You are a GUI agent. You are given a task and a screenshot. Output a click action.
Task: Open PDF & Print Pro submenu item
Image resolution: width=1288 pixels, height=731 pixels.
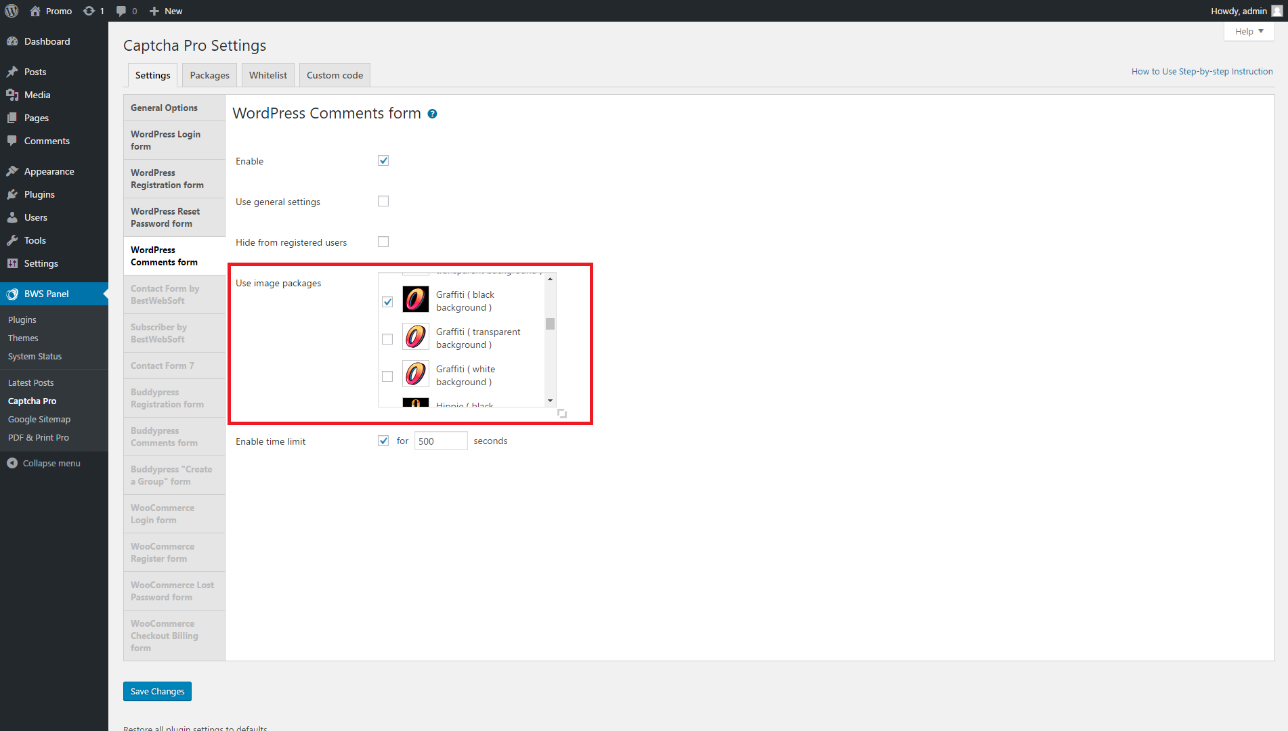tap(39, 437)
